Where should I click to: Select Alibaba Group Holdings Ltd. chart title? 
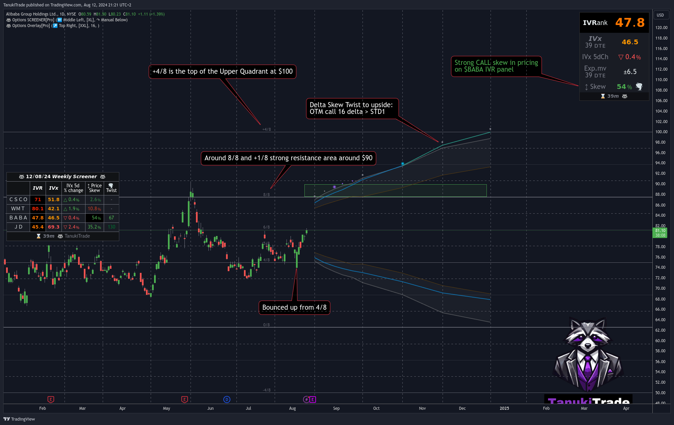pyautogui.click(x=32, y=14)
